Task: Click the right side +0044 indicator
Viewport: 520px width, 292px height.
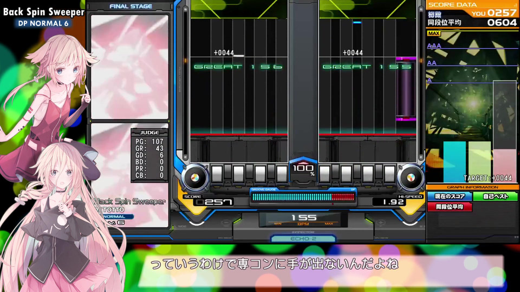Action: coord(353,52)
